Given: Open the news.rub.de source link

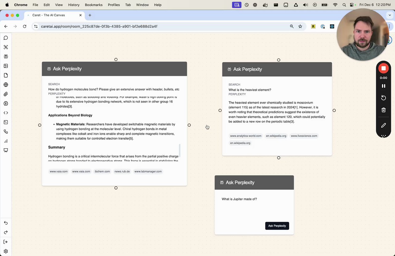Looking at the screenshot, I should [122, 172].
